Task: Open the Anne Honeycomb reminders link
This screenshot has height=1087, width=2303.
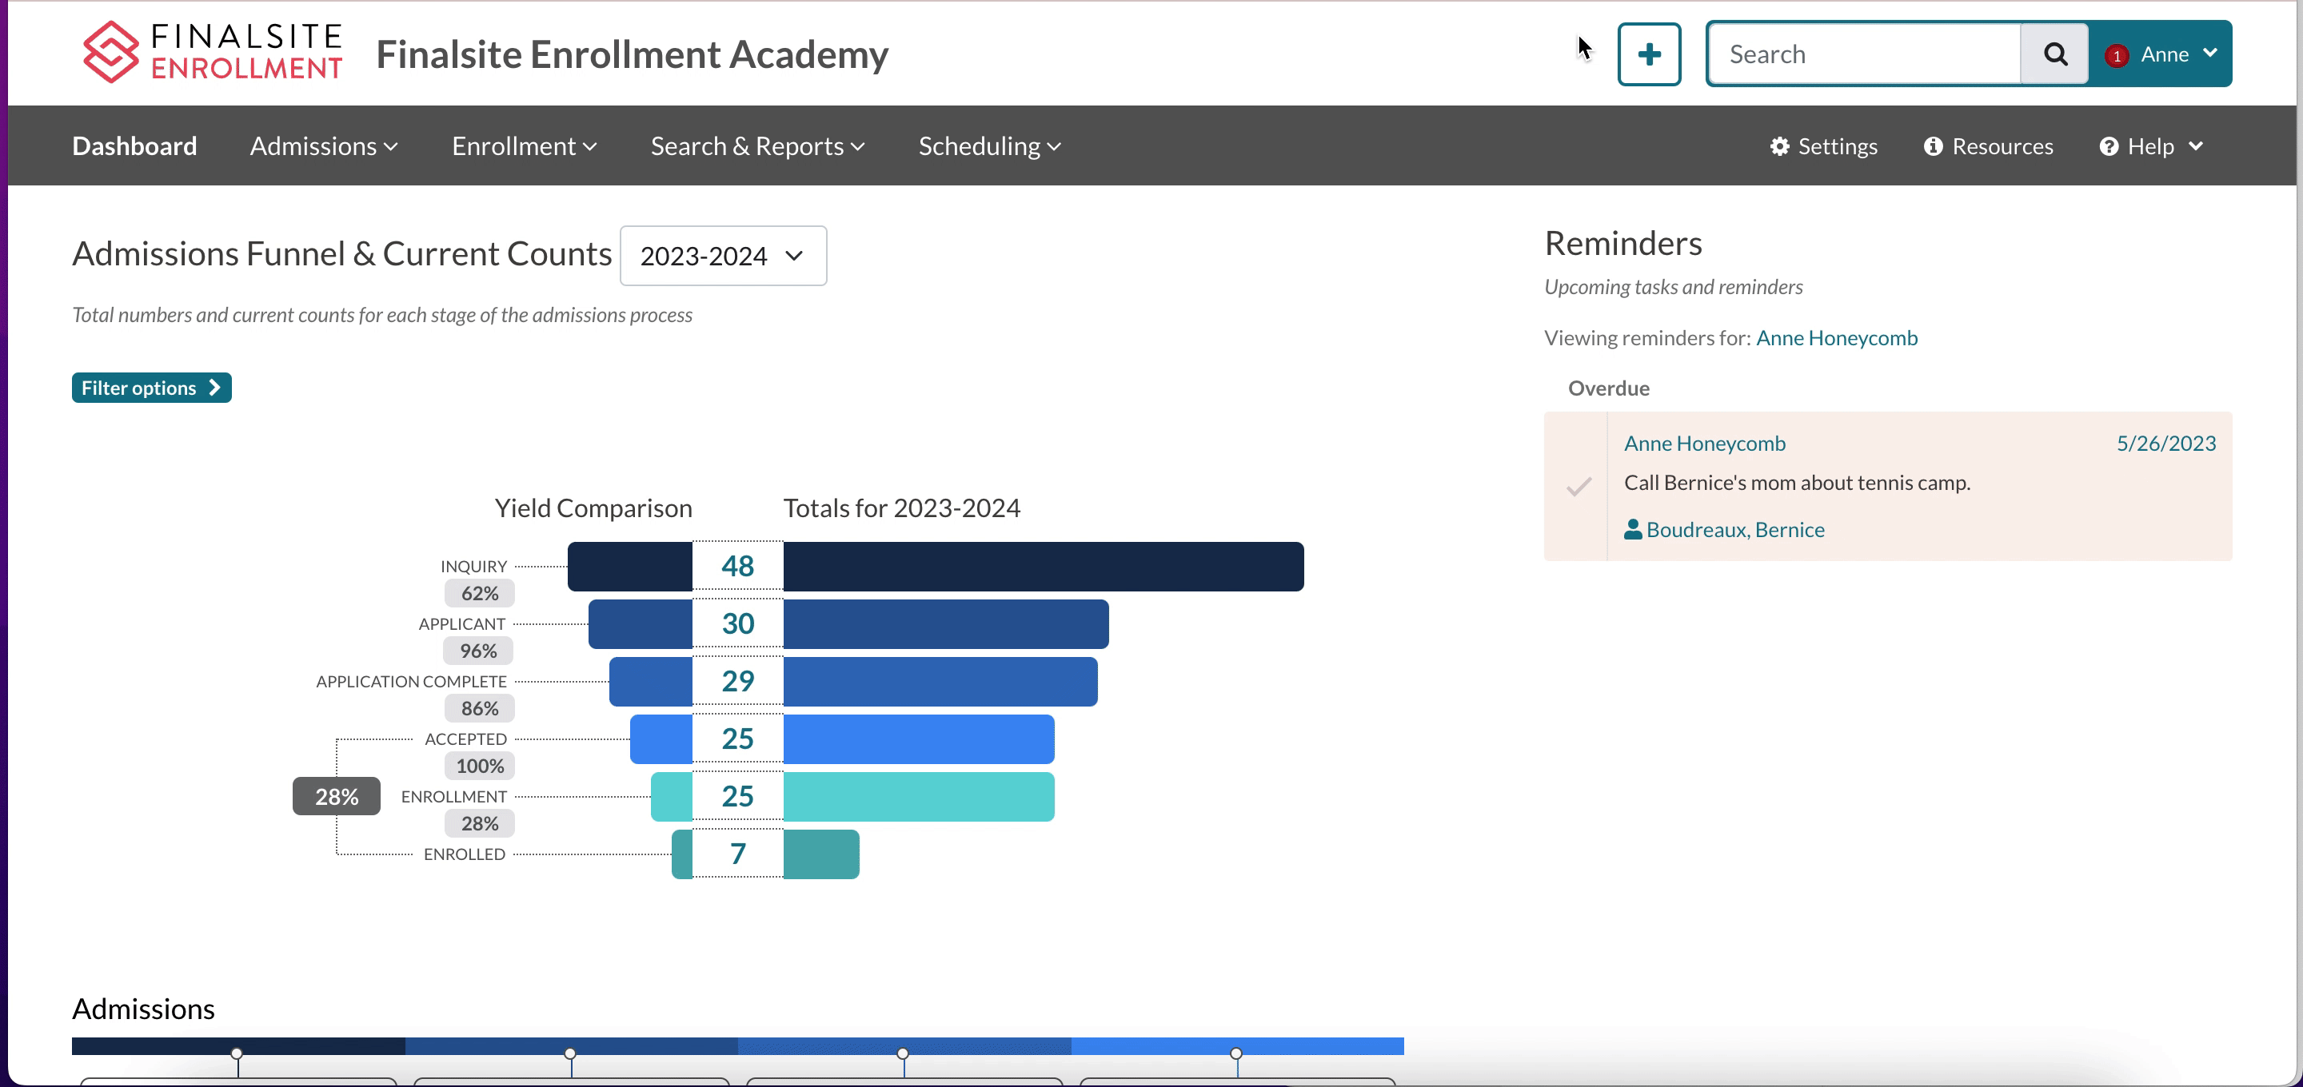Action: coord(1836,338)
